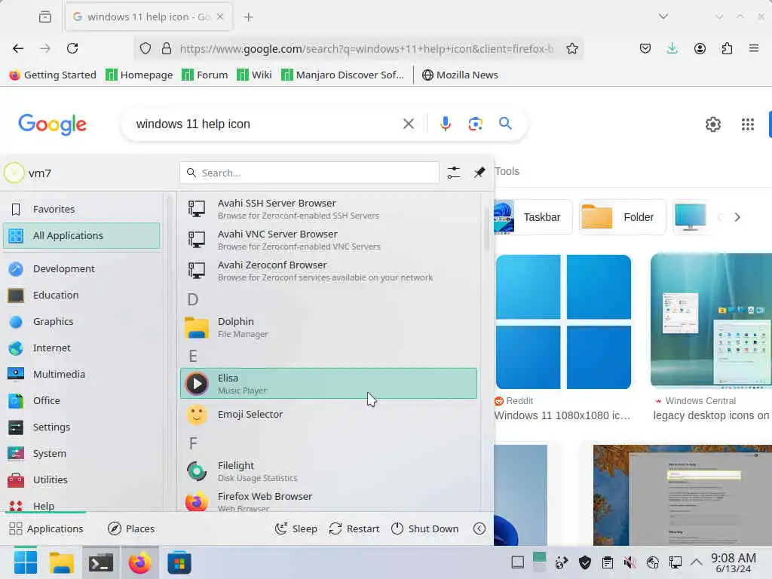
Task: Launch Firefox Web Browser from the app list
Action: 329,501
